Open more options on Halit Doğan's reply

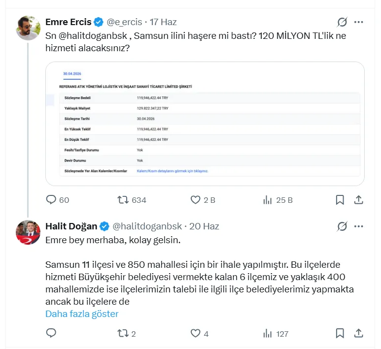coord(359,226)
